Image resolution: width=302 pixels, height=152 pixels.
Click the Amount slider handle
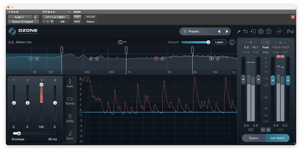pos(208,42)
